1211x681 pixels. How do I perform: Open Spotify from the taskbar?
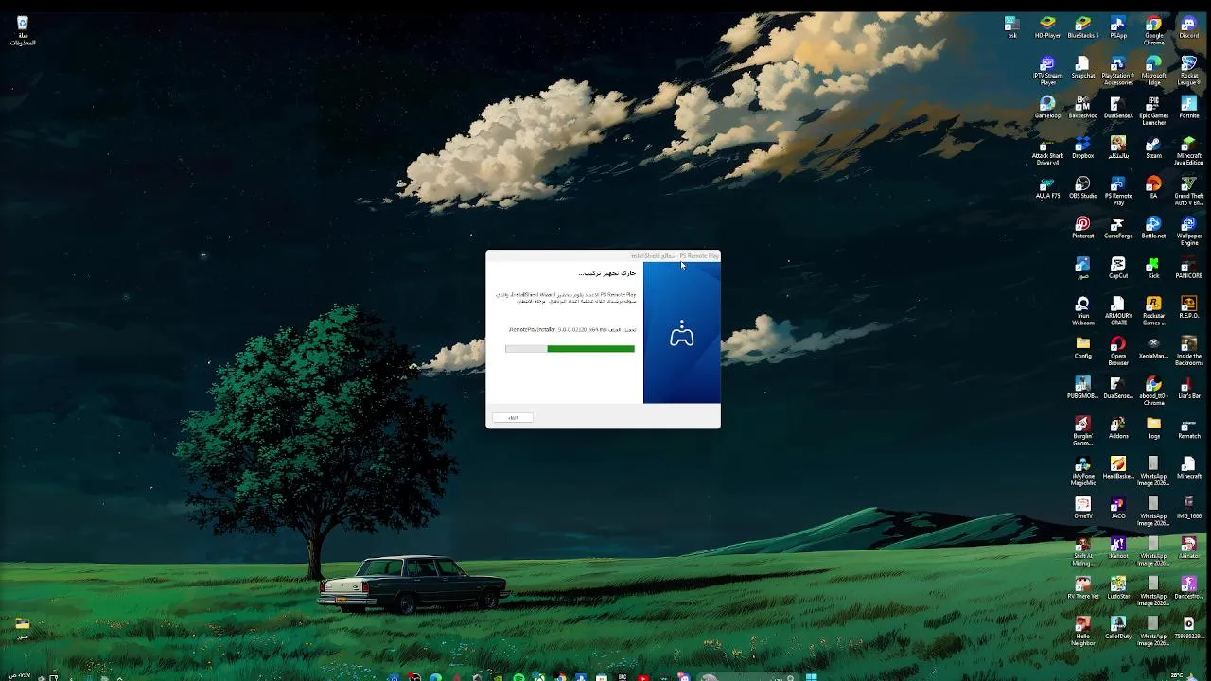point(518,676)
